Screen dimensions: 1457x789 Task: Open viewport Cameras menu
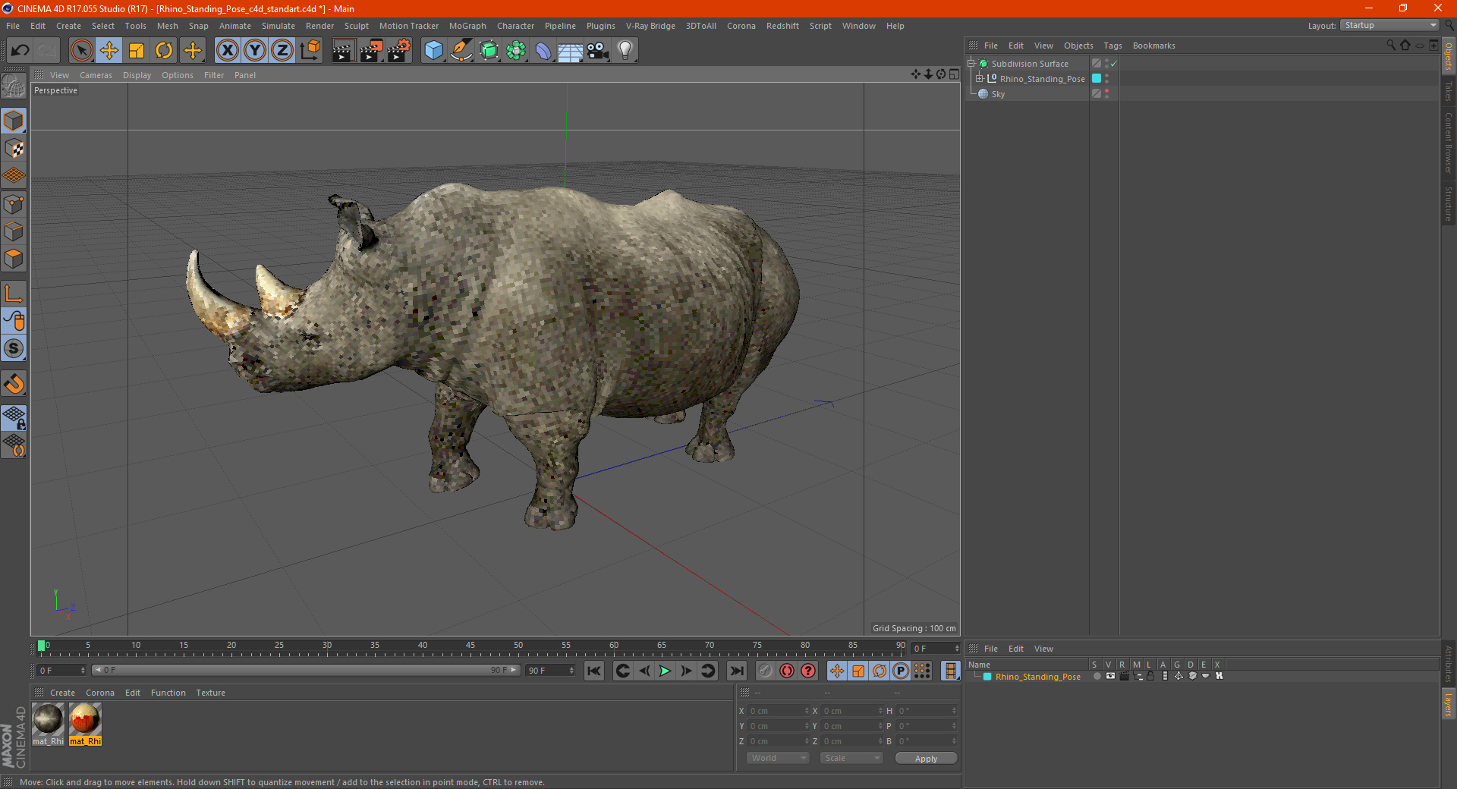(x=96, y=75)
